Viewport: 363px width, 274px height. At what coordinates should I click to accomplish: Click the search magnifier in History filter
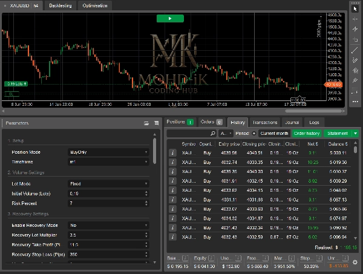pos(213,133)
